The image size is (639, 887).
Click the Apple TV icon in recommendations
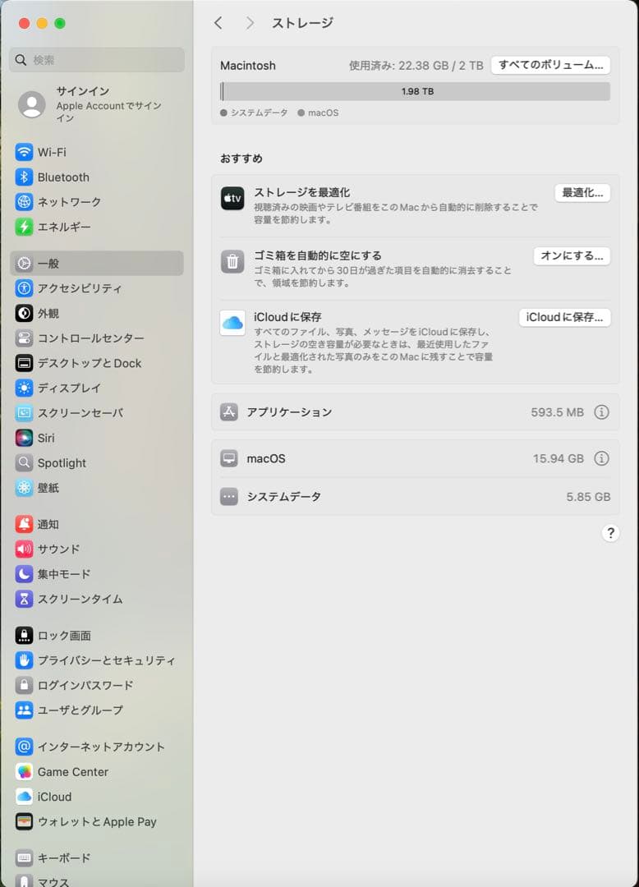(232, 199)
